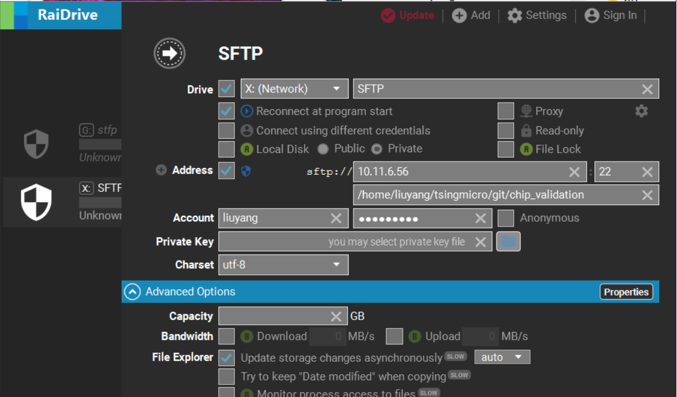Select the Private radio button

377,149
